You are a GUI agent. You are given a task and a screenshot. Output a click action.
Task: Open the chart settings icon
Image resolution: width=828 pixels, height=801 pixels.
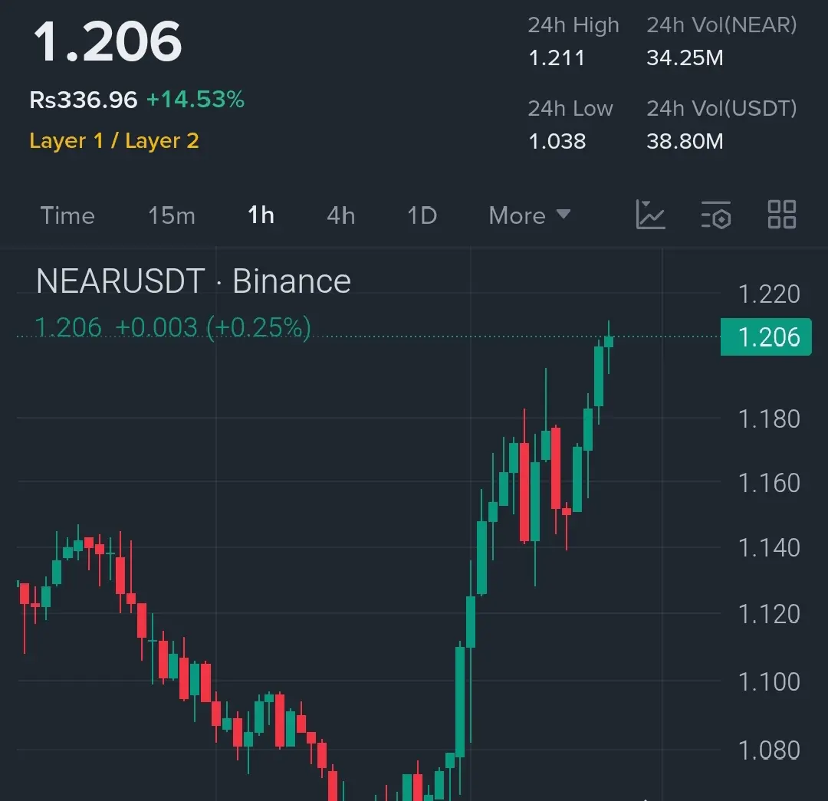(716, 215)
